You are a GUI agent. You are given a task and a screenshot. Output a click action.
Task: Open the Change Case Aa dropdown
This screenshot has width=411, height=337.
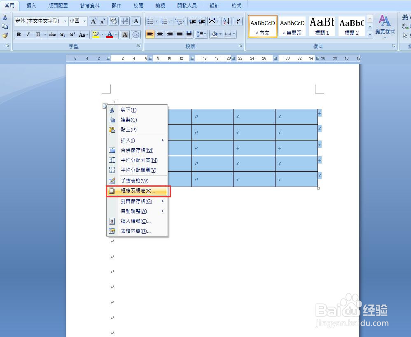tap(83, 35)
